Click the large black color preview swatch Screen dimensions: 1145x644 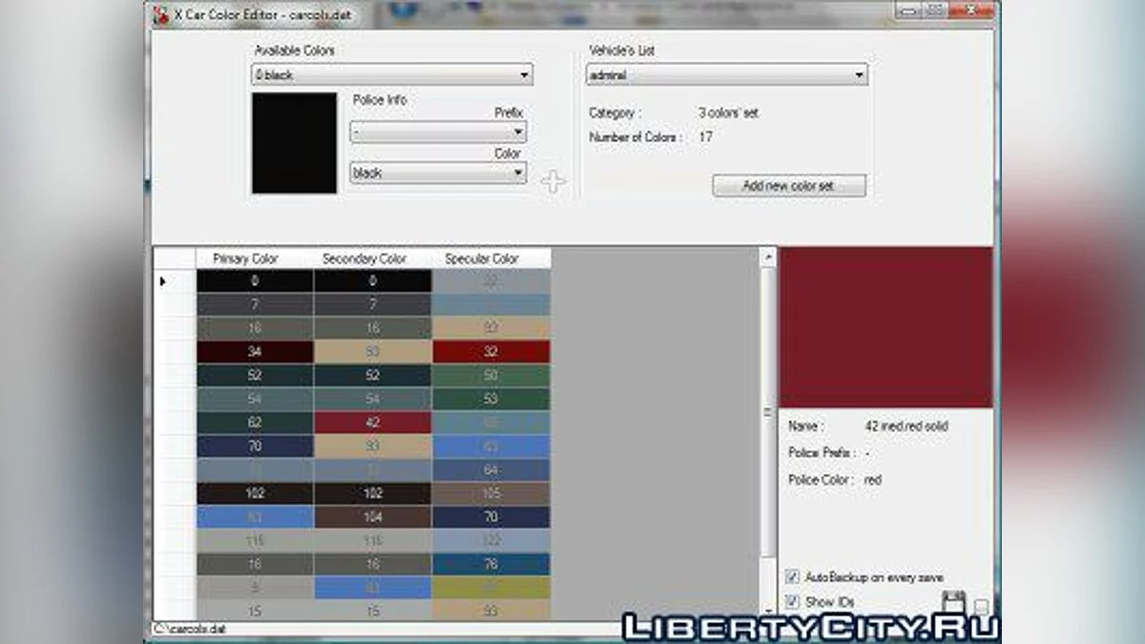(x=294, y=143)
